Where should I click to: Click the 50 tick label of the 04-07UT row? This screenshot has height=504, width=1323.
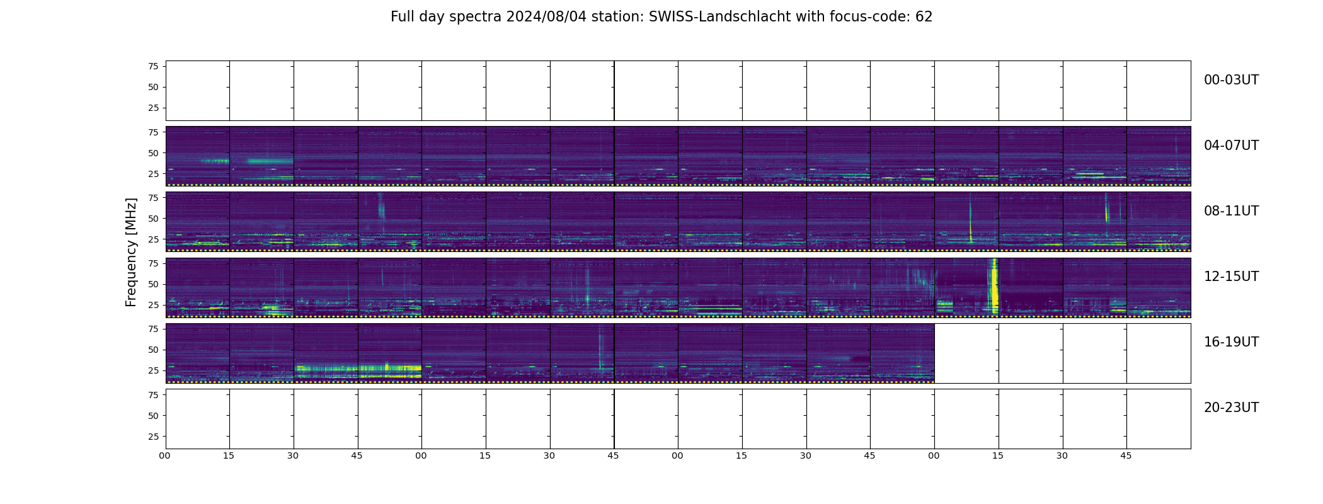(x=153, y=152)
